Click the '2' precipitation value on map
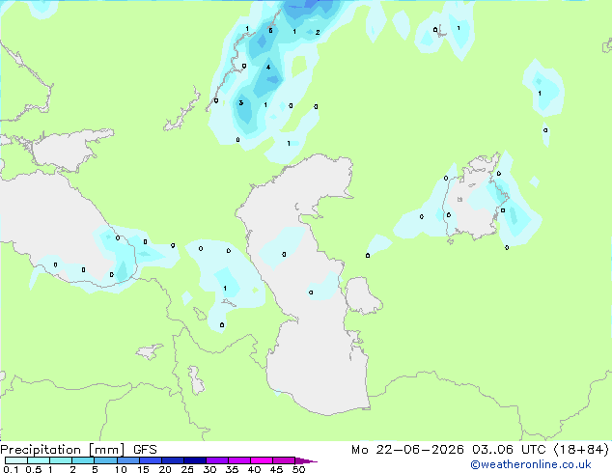Image resolution: width=612 pixels, height=473 pixels. pos(318,33)
